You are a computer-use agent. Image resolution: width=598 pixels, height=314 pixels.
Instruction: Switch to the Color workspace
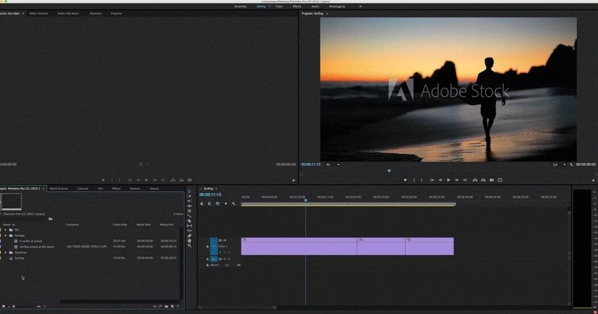click(x=279, y=6)
